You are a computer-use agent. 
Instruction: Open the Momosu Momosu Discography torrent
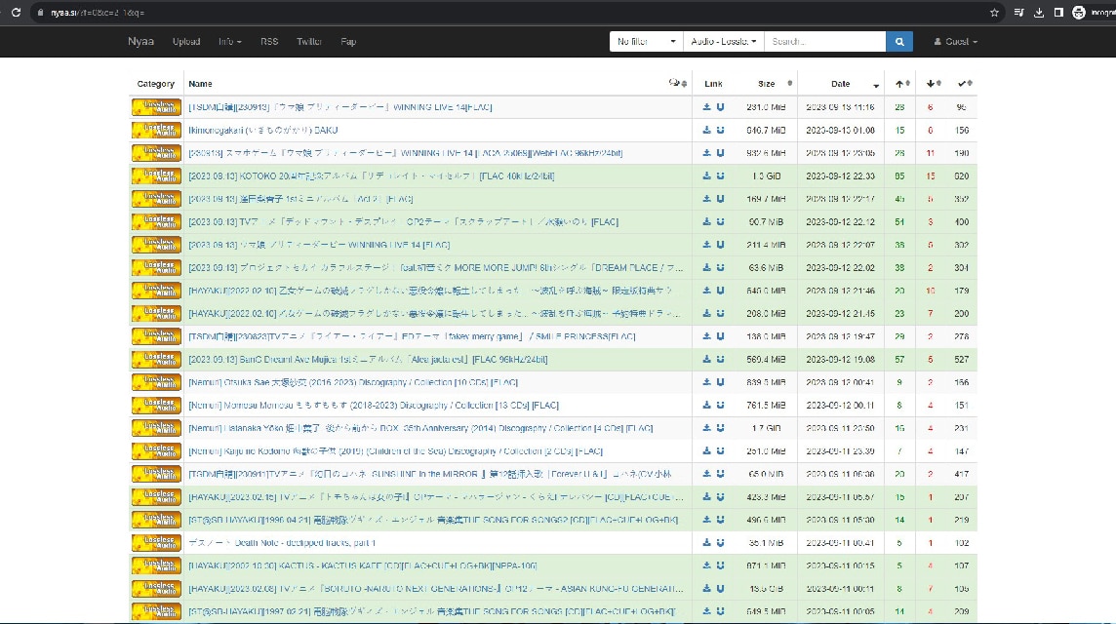pyautogui.click(x=374, y=405)
